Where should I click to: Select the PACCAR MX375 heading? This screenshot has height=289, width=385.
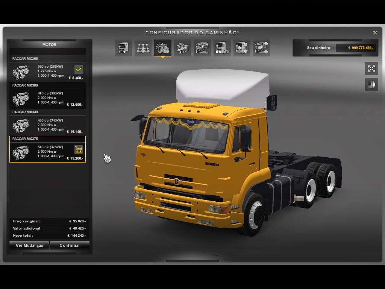[25, 138]
